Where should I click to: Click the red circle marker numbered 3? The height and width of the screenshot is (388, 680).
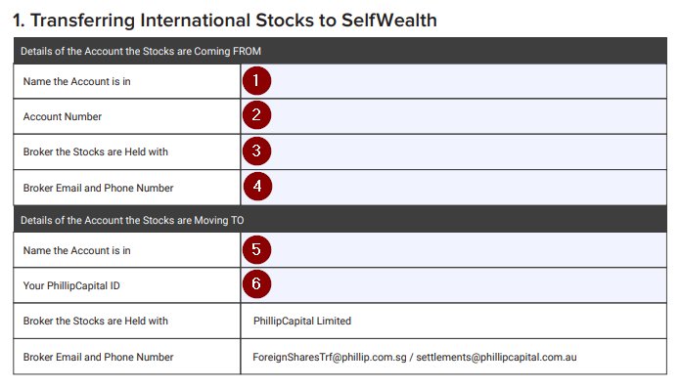point(256,151)
